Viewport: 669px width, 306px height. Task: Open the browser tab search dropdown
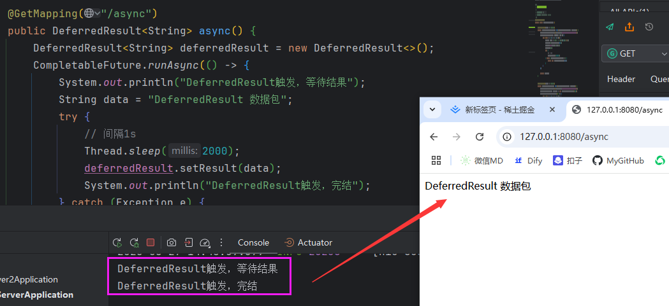pyautogui.click(x=432, y=110)
